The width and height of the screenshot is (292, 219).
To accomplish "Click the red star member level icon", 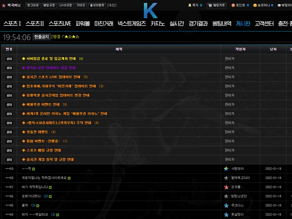I will tap(4, 5).
